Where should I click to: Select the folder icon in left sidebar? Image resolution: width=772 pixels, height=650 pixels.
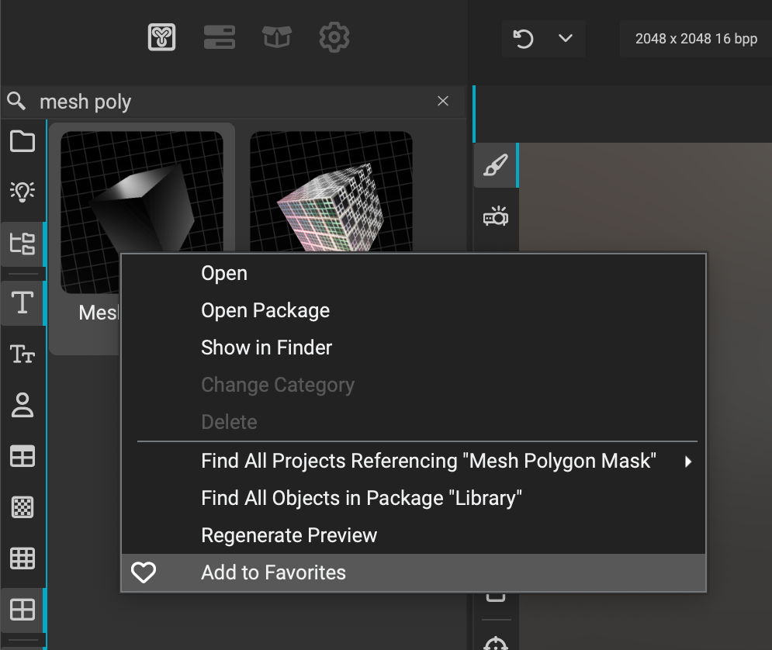pos(23,142)
